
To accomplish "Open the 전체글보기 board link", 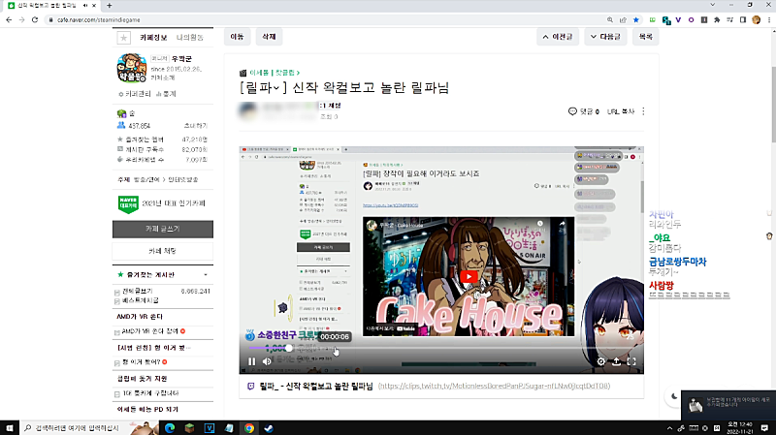I will (x=138, y=292).
